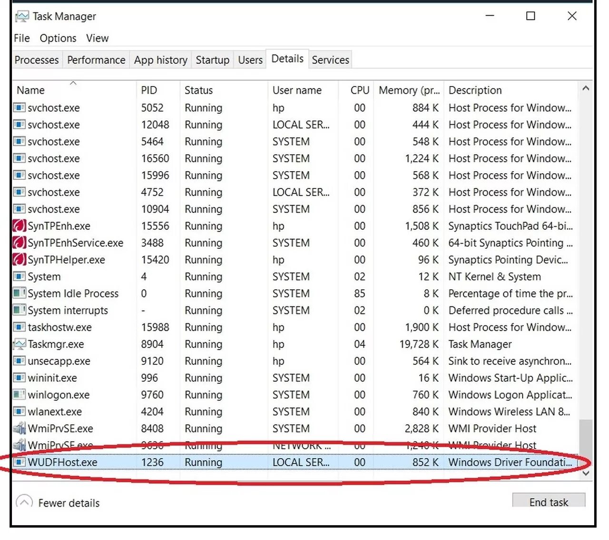The height and width of the screenshot is (540, 609).
Task: Click the Taskmgr.exe process icon
Action: pos(19,344)
